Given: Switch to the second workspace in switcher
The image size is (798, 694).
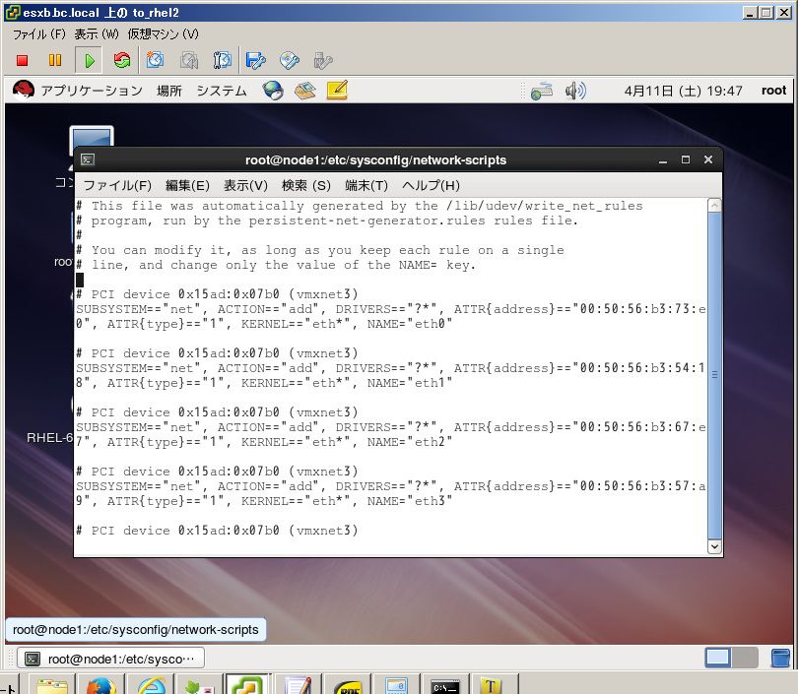Looking at the screenshot, I should click(x=745, y=658).
